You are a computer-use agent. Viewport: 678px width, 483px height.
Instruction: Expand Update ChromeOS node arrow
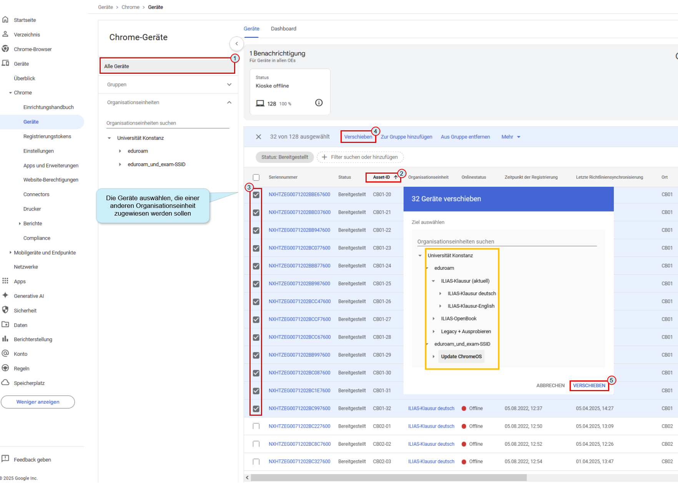tap(434, 357)
